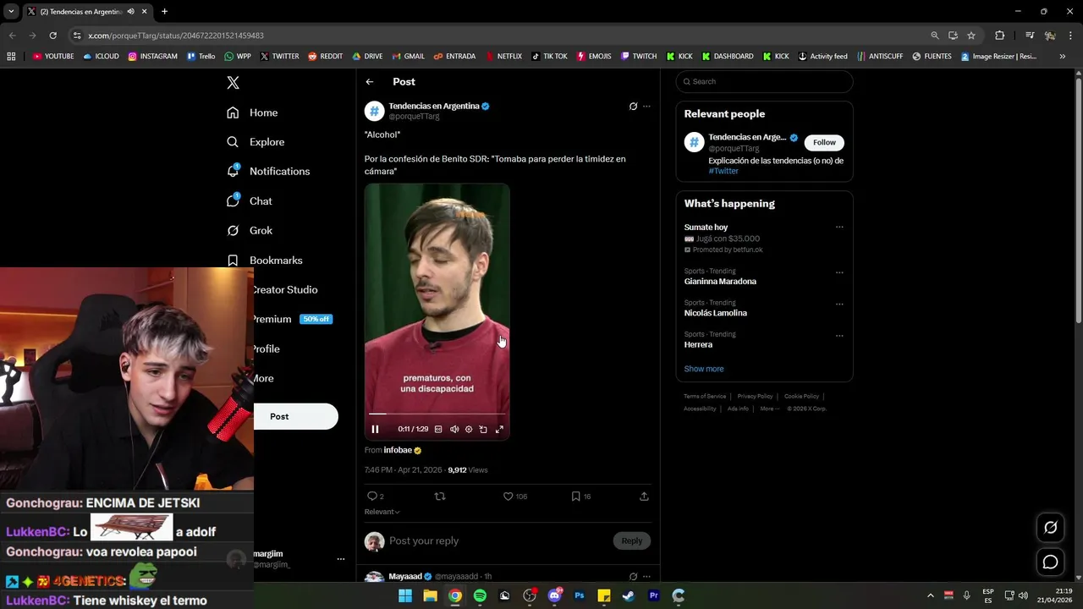This screenshot has width=1083, height=609.
Task: Open a new Chrome tab
Action: point(164,12)
